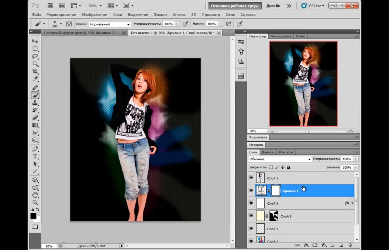This screenshot has width=389, height=250.
Task: Open the brush panel toggle icon
Action: pyautogui.click(x=69, y=24)
